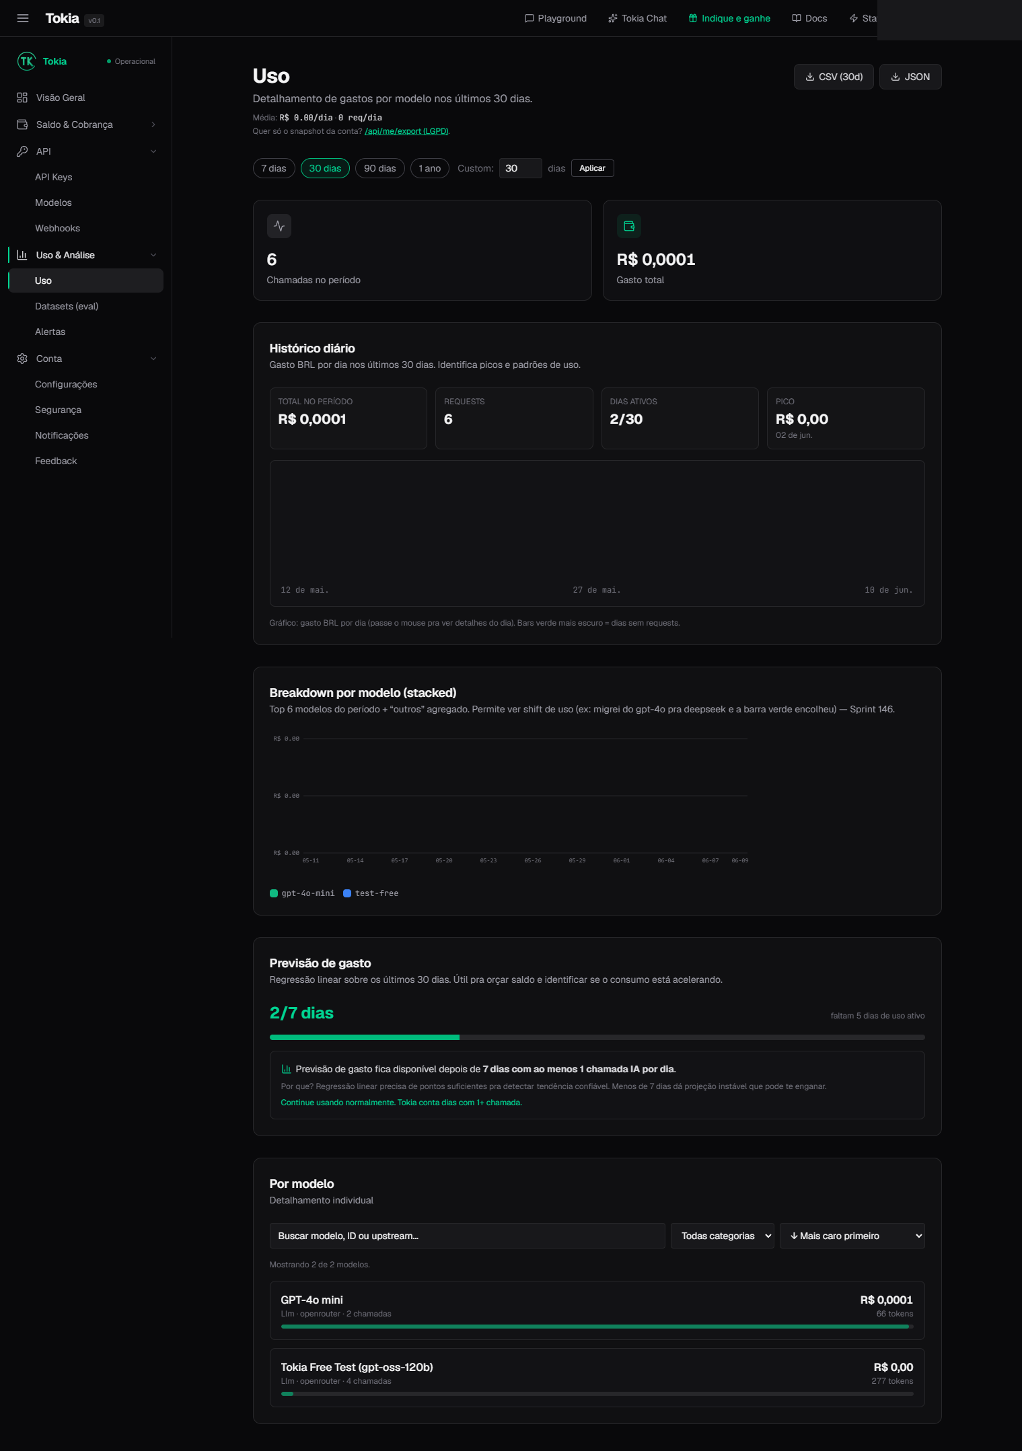Select the 30 dias period filter
Image resolution: width=1022 pixels, height=1451 pixels.
pos(325,168)
